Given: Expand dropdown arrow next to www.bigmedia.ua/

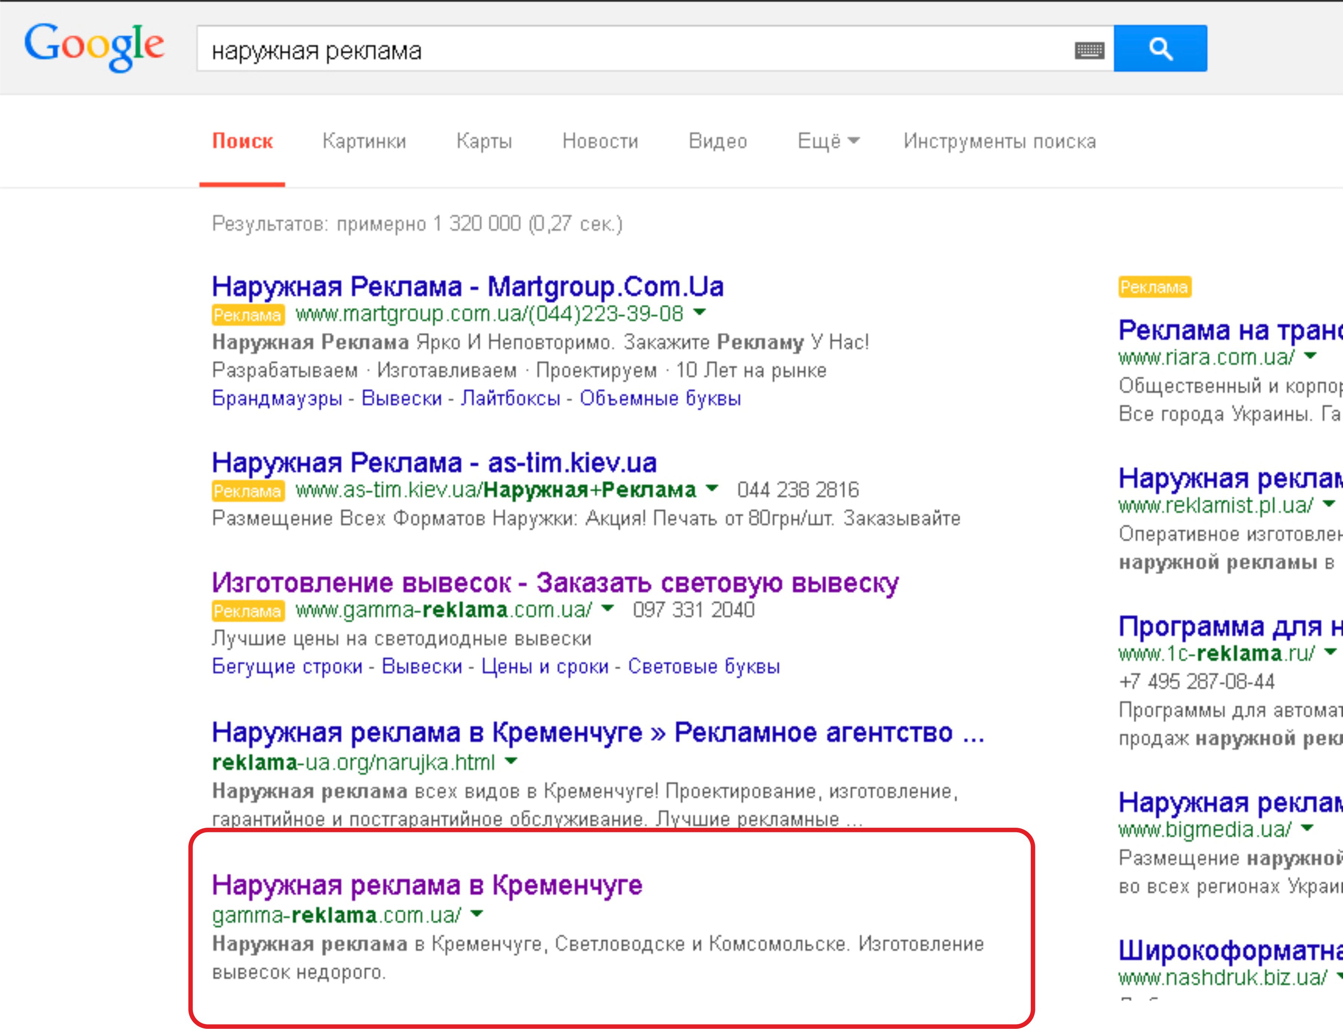Looking at the screenshot, I should [1307, 828].
